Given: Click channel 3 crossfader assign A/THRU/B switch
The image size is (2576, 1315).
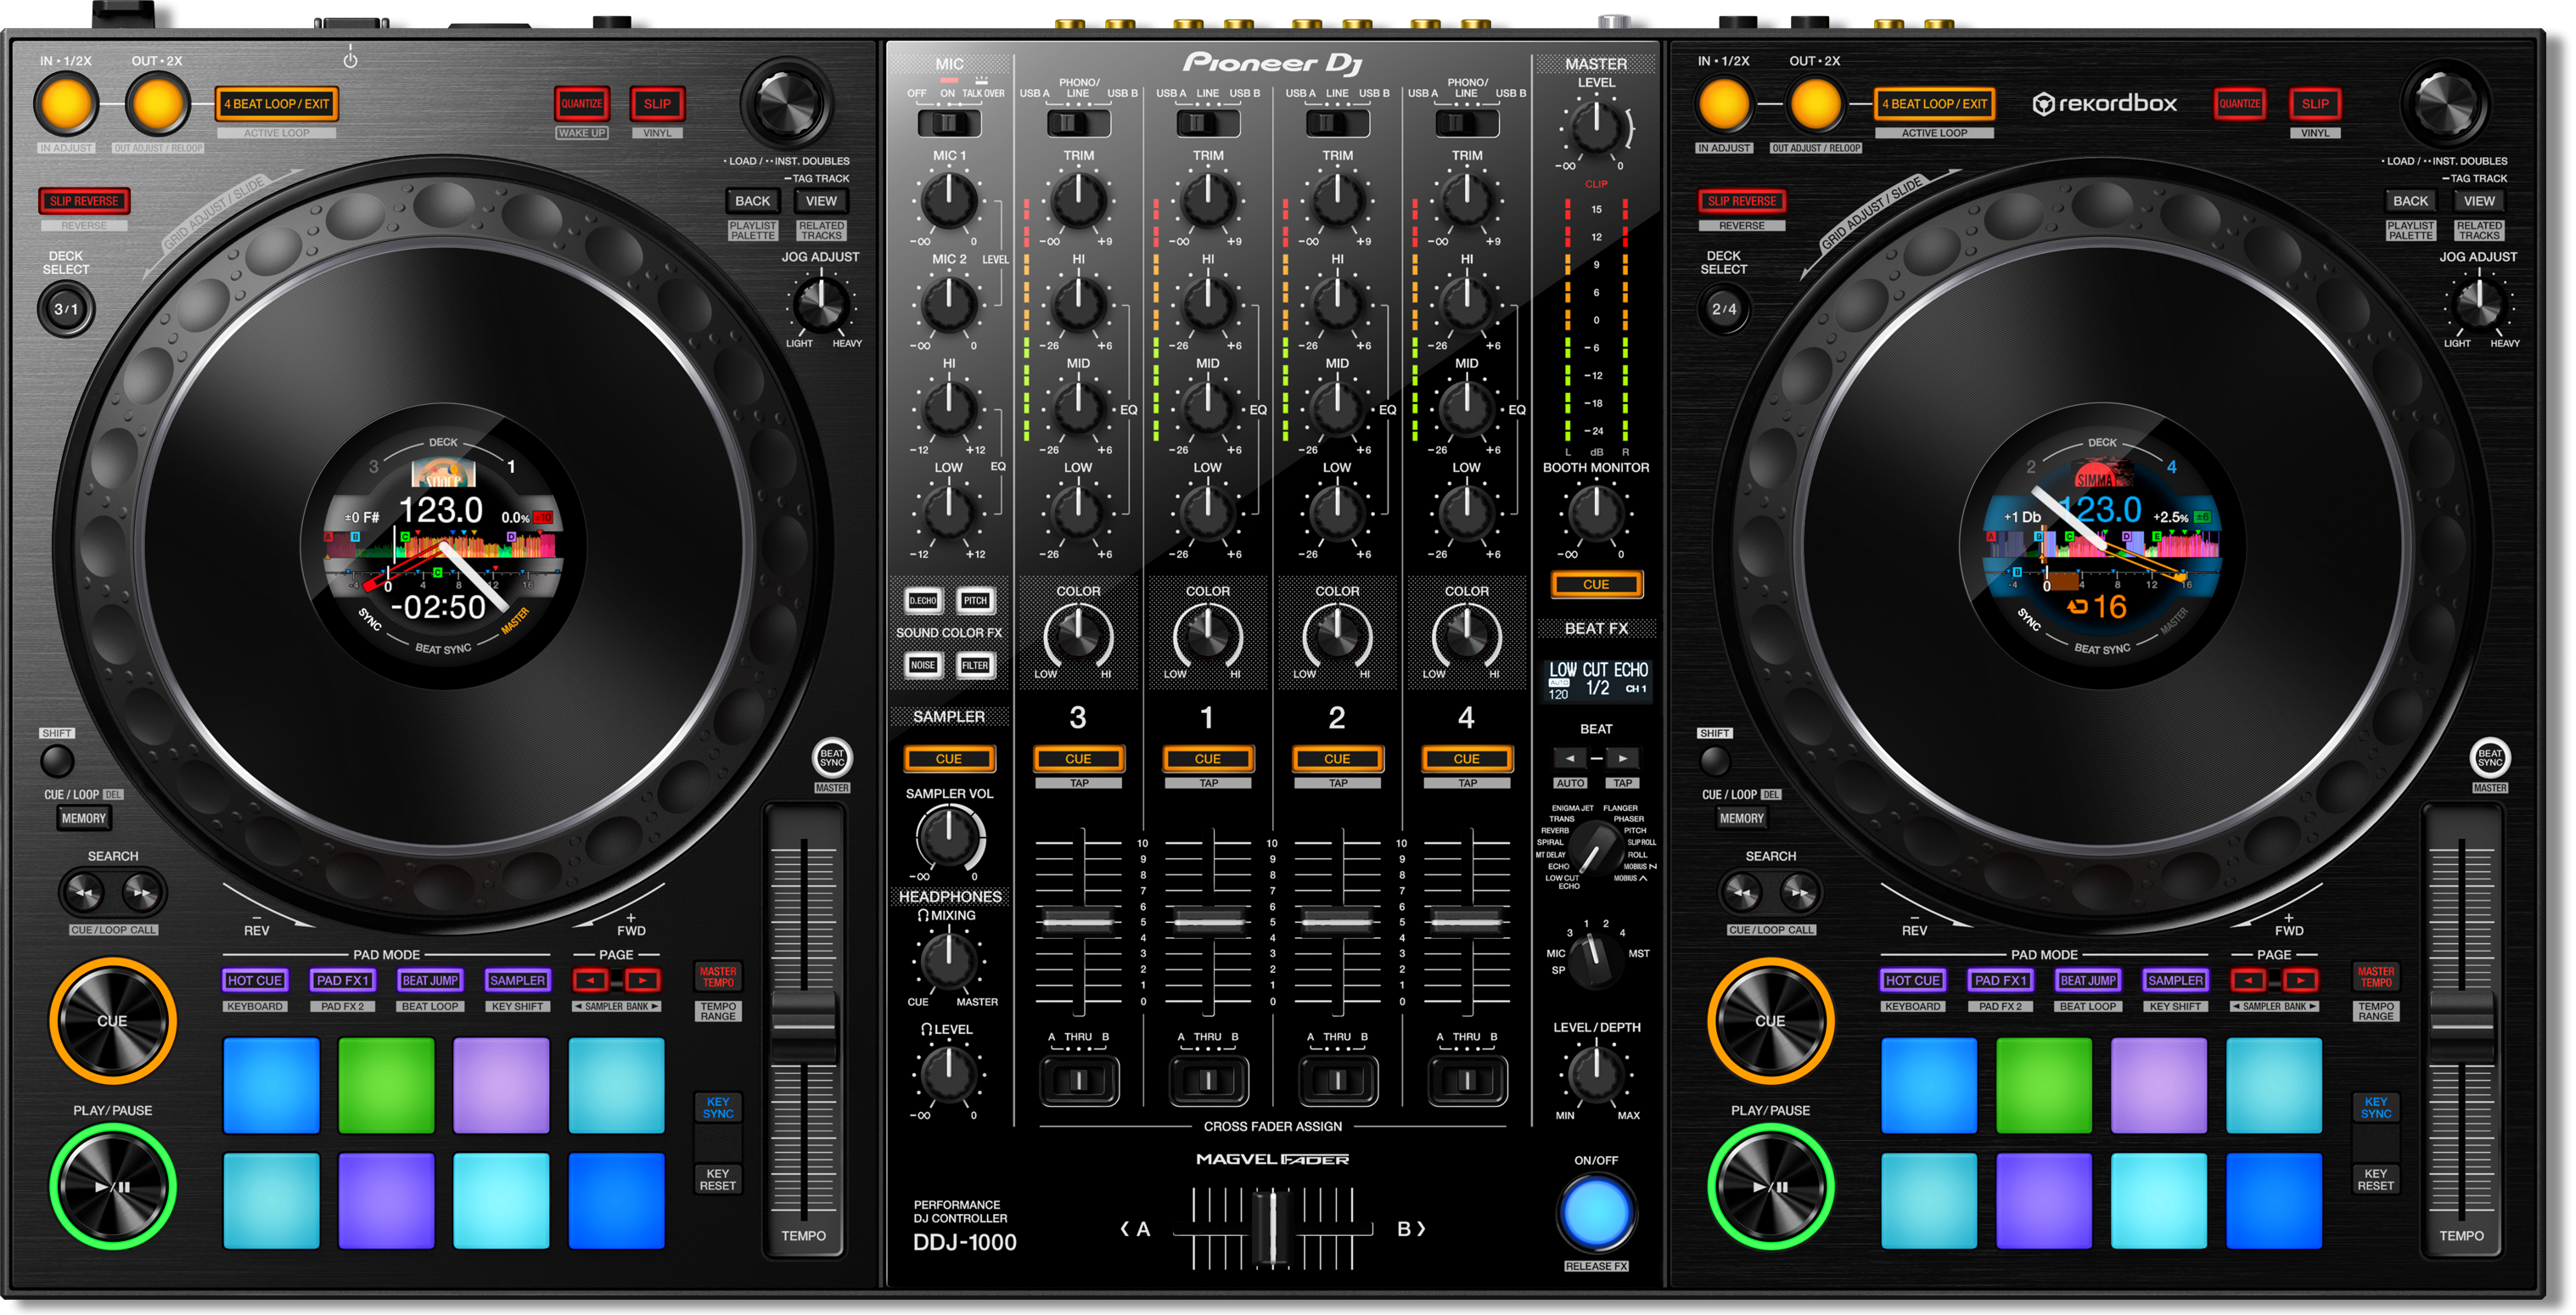Looking at the screenshot, I should 1078,1080.
